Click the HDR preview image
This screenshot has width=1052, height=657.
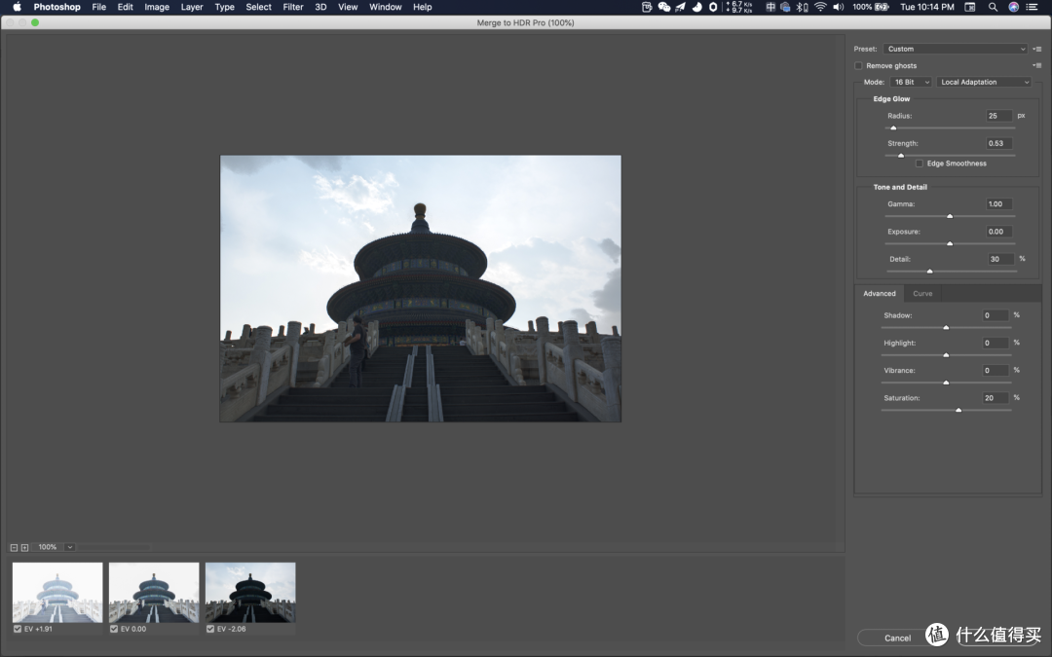421,289
